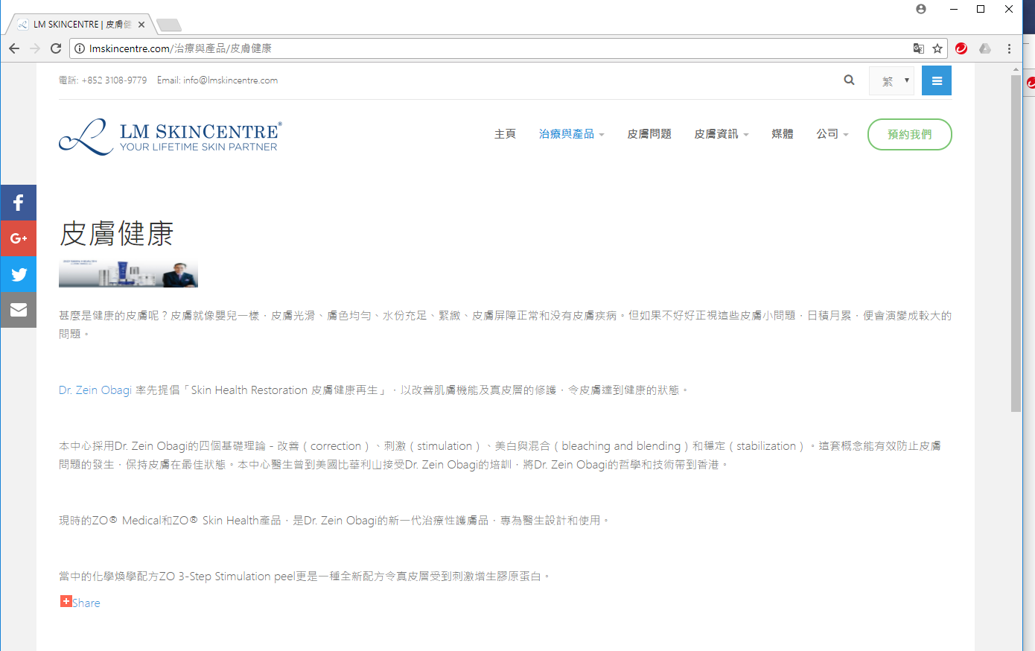Screen dimensions: 1035x651
Task: Go back with browser back arrow
Action: tap(14, 48)
